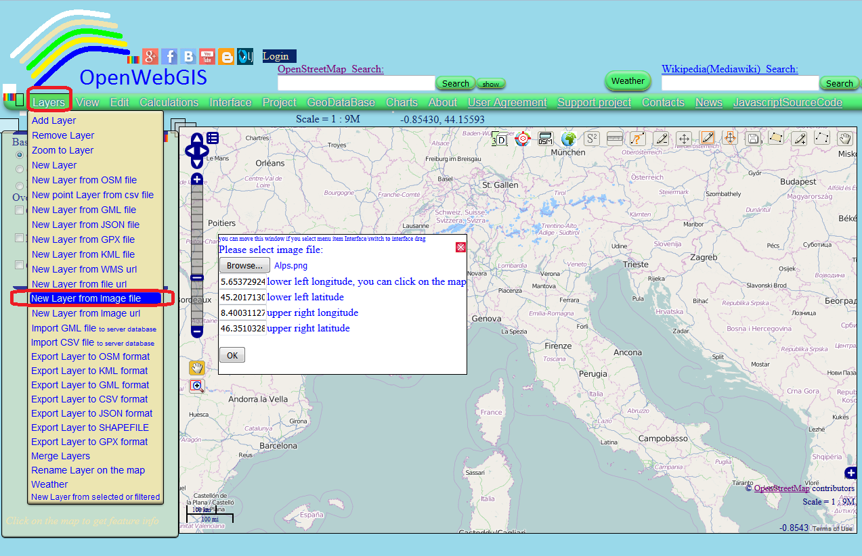Select the highlighted orange edit pencil tool

point(708,139)
